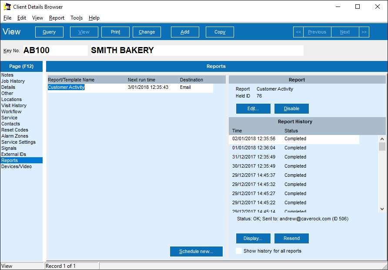The height and width of the screenshot is (270, 388).
Task: Click Next run time column header
Action: coord(141,80)
